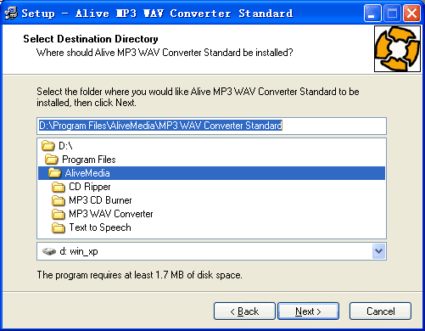Screen dimensions: 425x331
Task: Cancel the setup wizard
Action: 380,311
